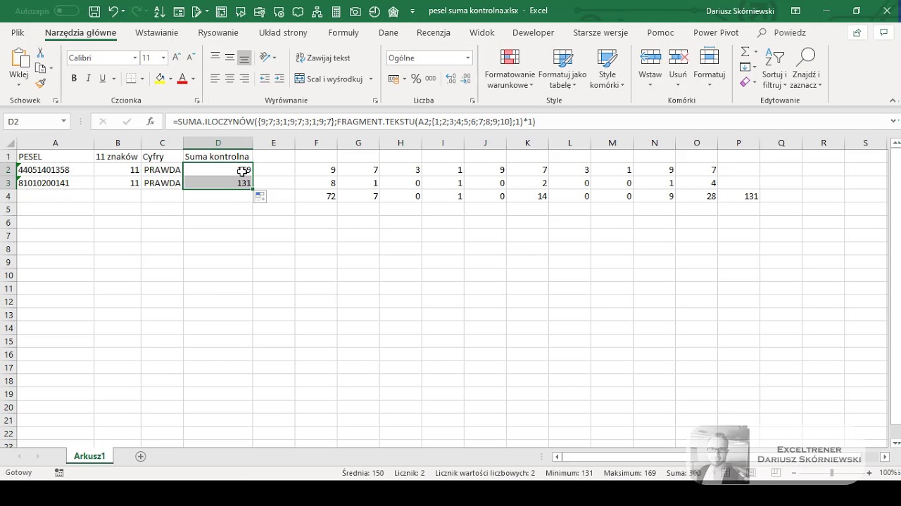Image resolution: width=901 pixels, height=506 pixels.
Task: Move the zoom slider in status bar
Action: (x=831, y=473)
